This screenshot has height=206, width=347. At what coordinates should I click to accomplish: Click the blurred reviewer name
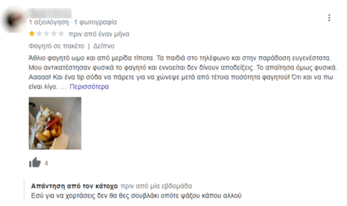[x=49, y=13]
